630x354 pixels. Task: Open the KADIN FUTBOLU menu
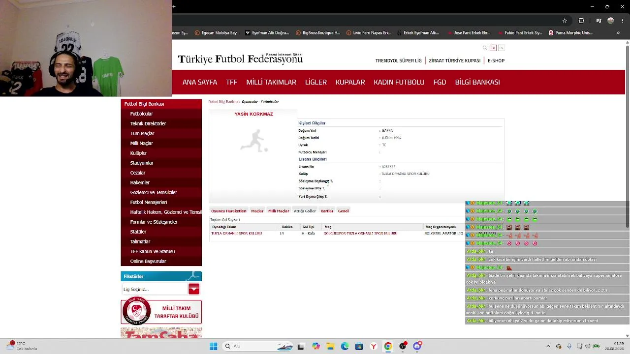click(399, 82)
